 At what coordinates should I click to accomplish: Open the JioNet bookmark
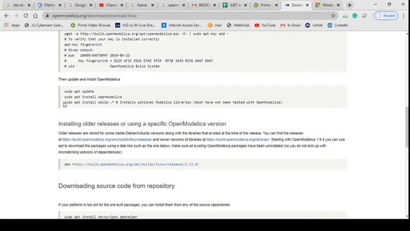[314, 25]
